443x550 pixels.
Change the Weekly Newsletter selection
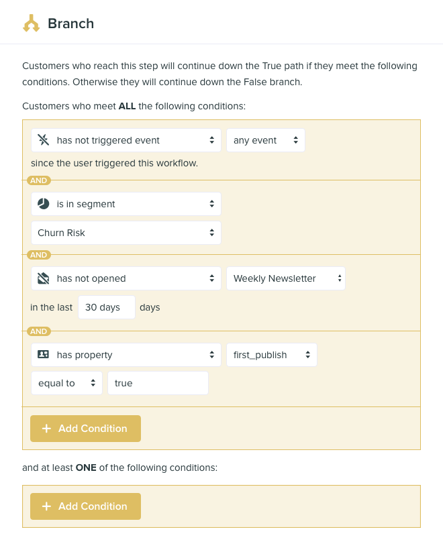pos(285,278)
